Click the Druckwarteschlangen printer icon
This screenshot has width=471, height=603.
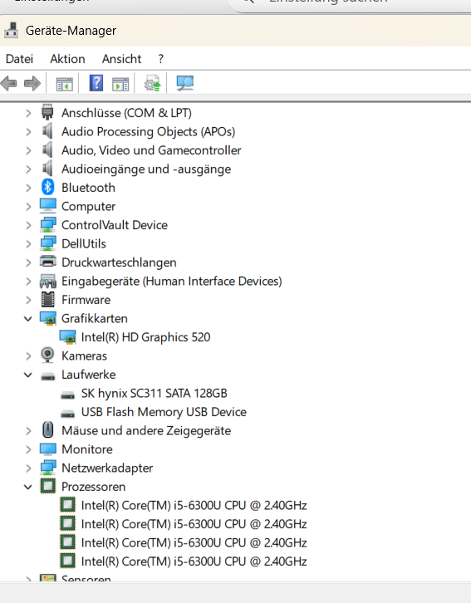point(47,262)
